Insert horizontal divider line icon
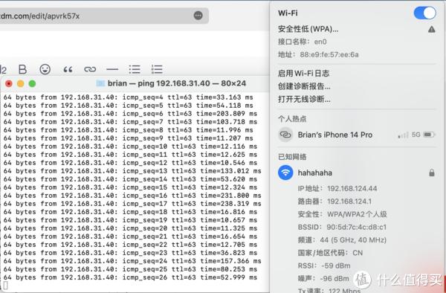The image size is (446, 293). (x=112, y=69)
